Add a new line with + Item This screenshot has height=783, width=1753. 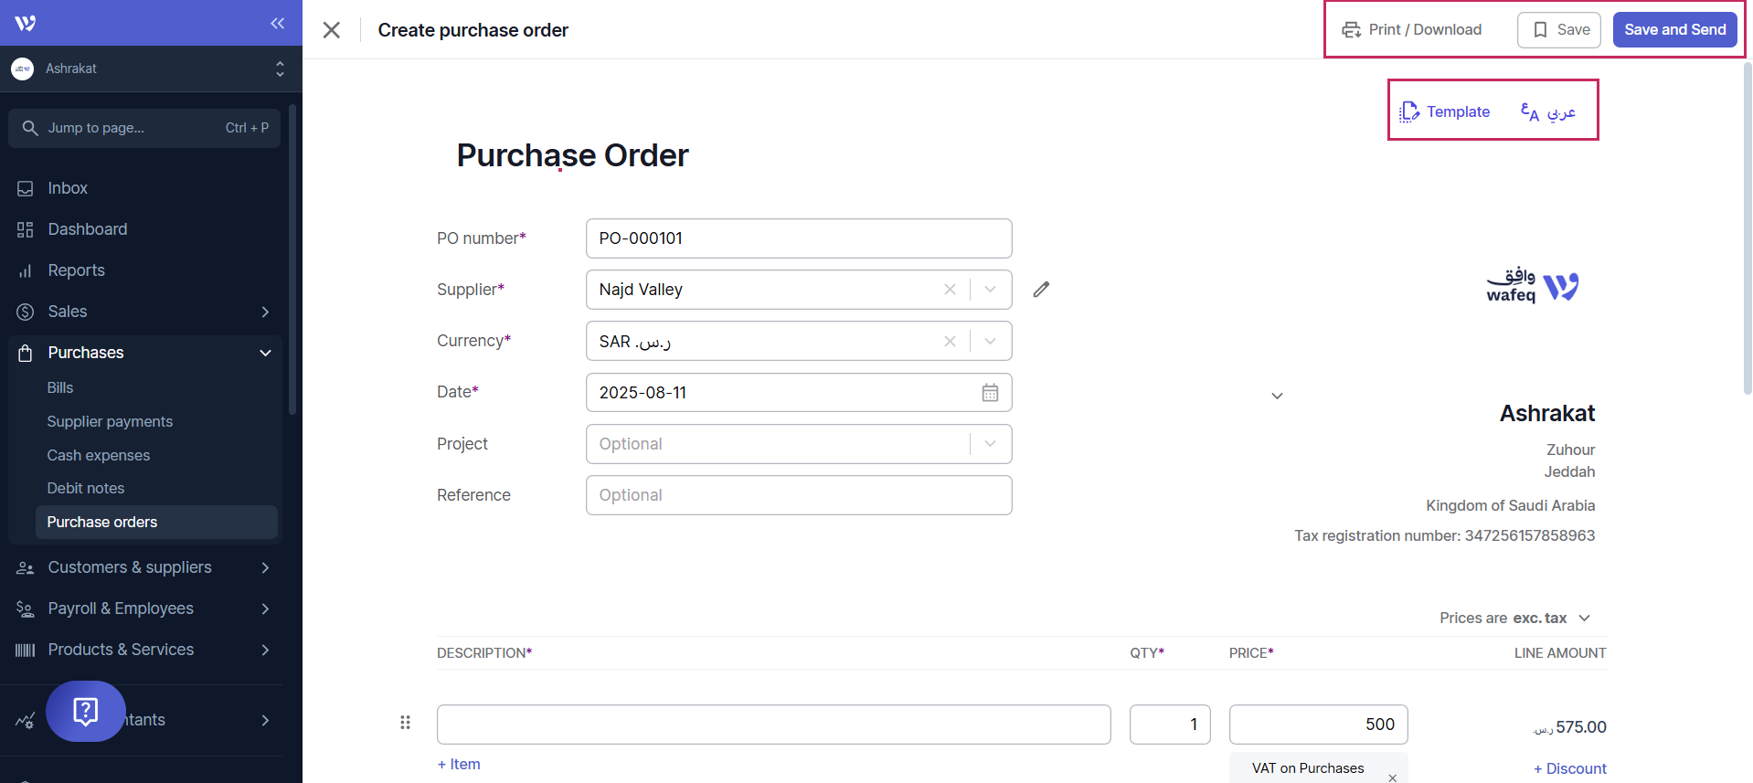tap(459, 765)
